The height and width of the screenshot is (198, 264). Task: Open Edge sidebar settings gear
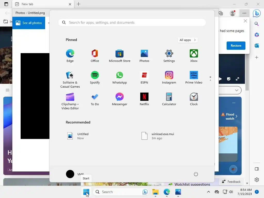[x=257, y=180]
